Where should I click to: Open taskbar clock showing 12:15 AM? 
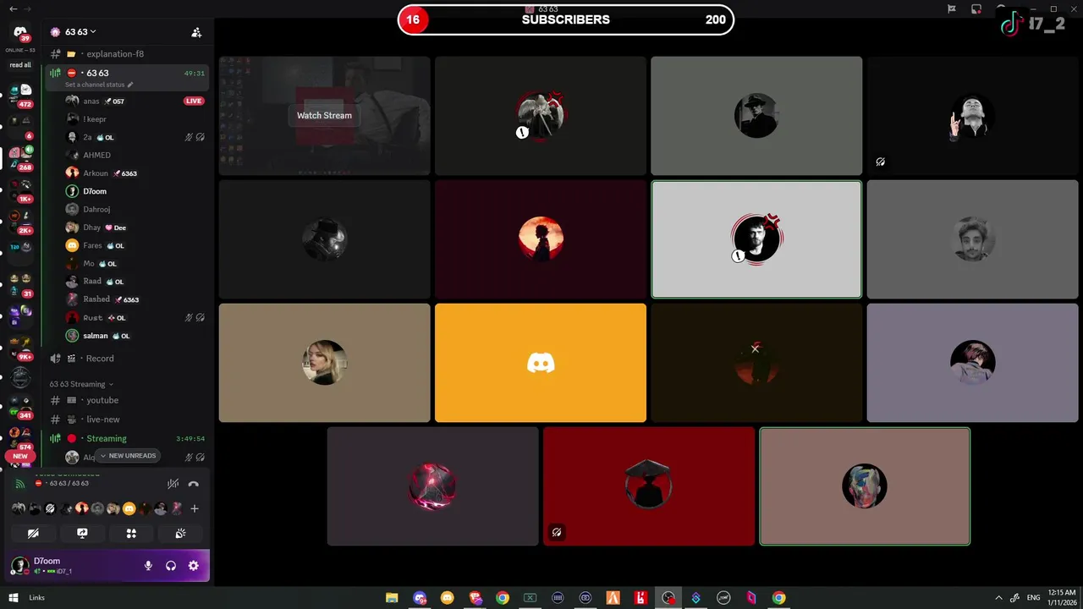point(1062,598)
